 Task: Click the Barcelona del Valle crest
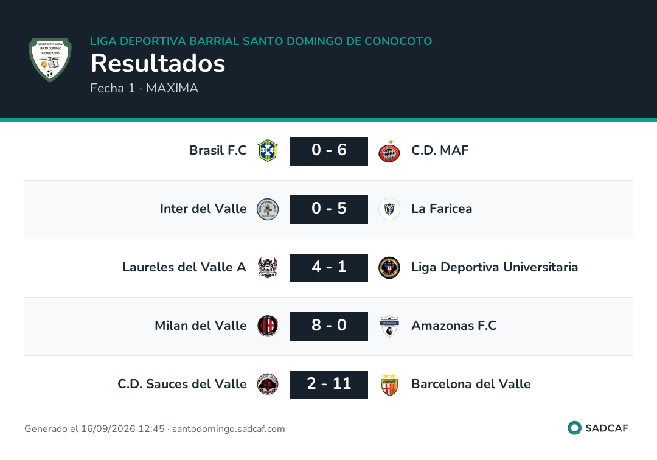coord(389,385)
